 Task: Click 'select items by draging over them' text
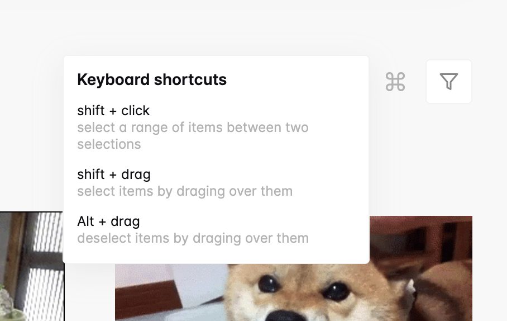pos(185,191)
